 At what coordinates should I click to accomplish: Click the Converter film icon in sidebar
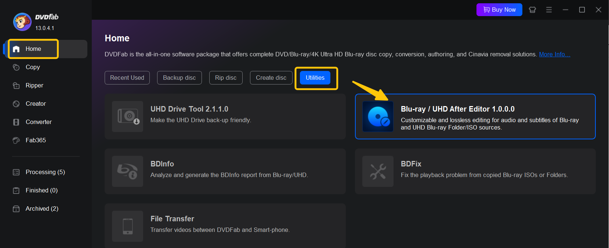click(16, 122)
